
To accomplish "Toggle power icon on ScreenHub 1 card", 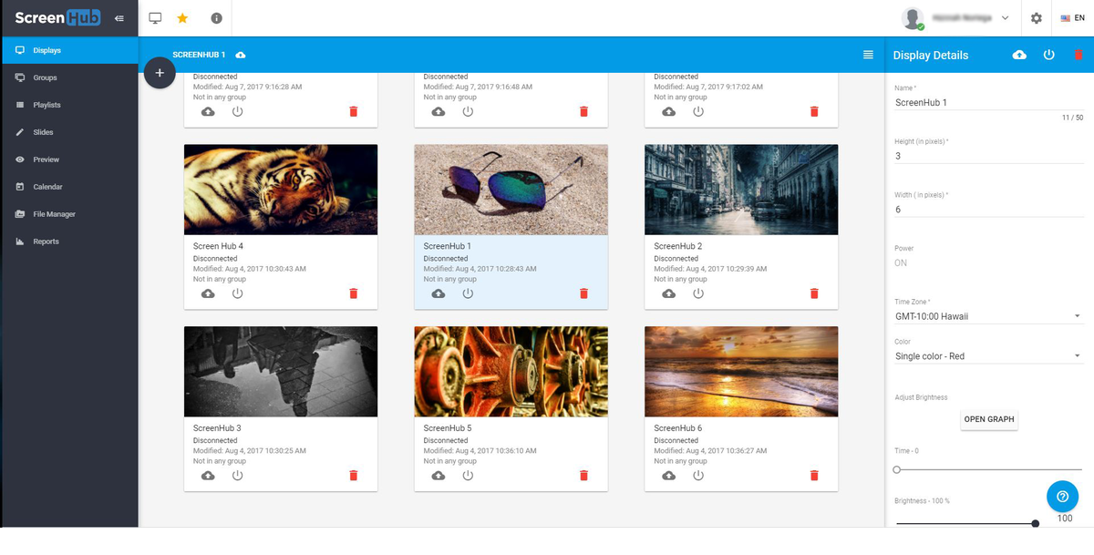I will [x=468, y=293].
